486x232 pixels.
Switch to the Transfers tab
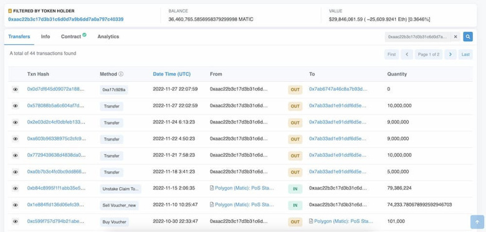(19, 37)
